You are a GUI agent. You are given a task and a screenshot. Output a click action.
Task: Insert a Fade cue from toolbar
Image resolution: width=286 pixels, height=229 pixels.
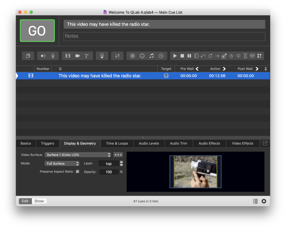(117, 56)
